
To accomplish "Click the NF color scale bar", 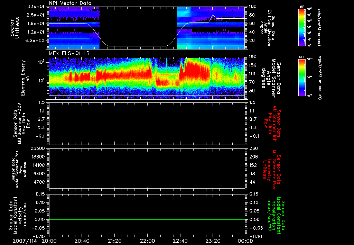I will [x=302, y=27].
